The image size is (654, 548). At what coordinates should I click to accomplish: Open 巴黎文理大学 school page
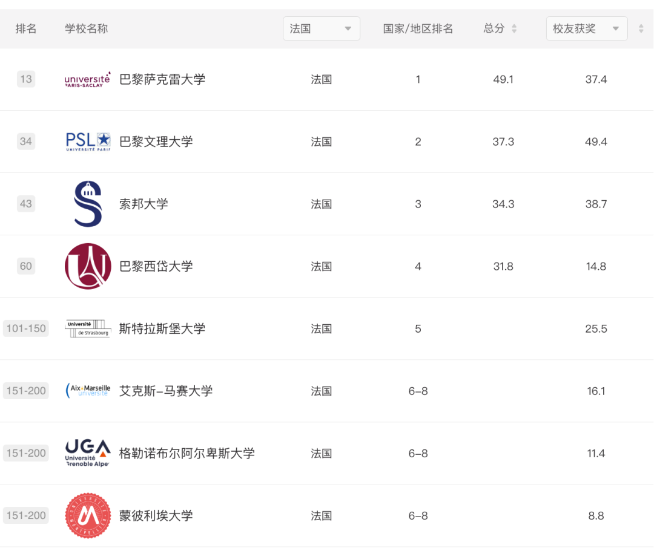pyautogui.click(x=156, y=142)
